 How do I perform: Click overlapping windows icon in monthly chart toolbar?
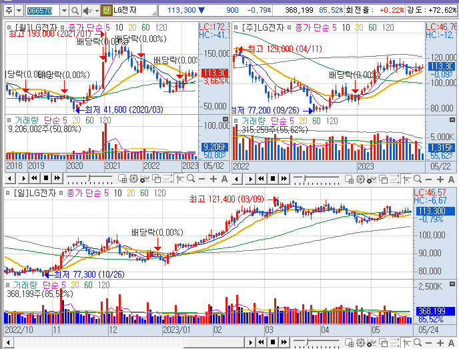pyautogui.click(x=156, y=178)
